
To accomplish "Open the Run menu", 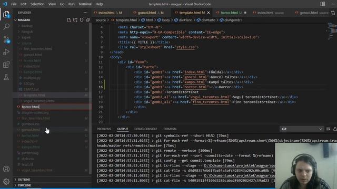I will (x=72, y=4).
